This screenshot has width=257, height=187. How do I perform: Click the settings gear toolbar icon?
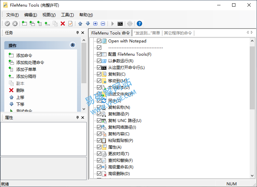click(130, 24)
